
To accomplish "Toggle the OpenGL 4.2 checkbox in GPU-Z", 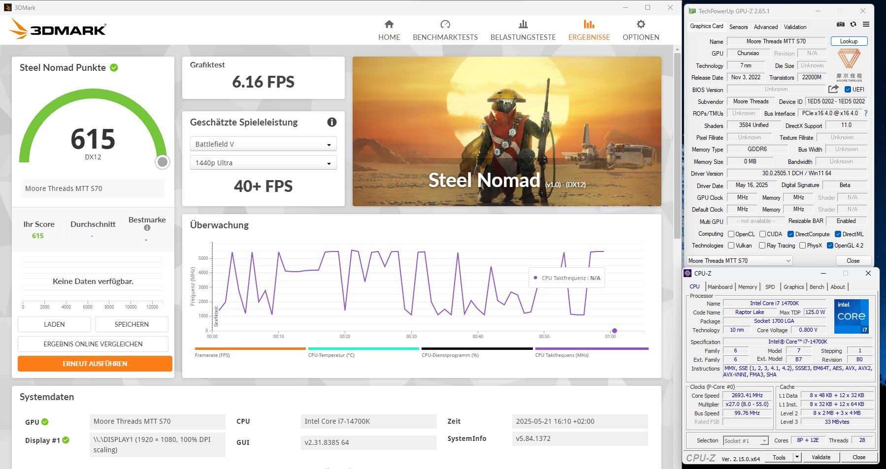I will click(830, 246).
